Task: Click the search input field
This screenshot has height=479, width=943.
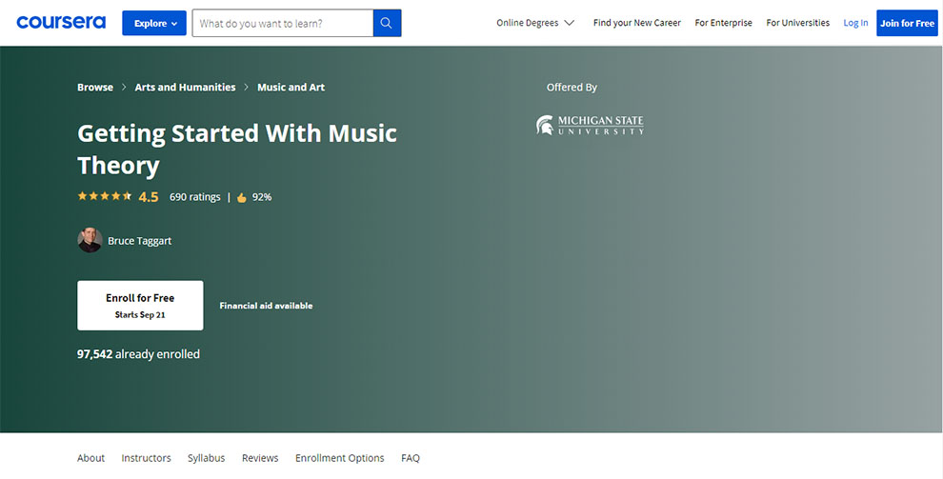Action: [x=283, y=23]
